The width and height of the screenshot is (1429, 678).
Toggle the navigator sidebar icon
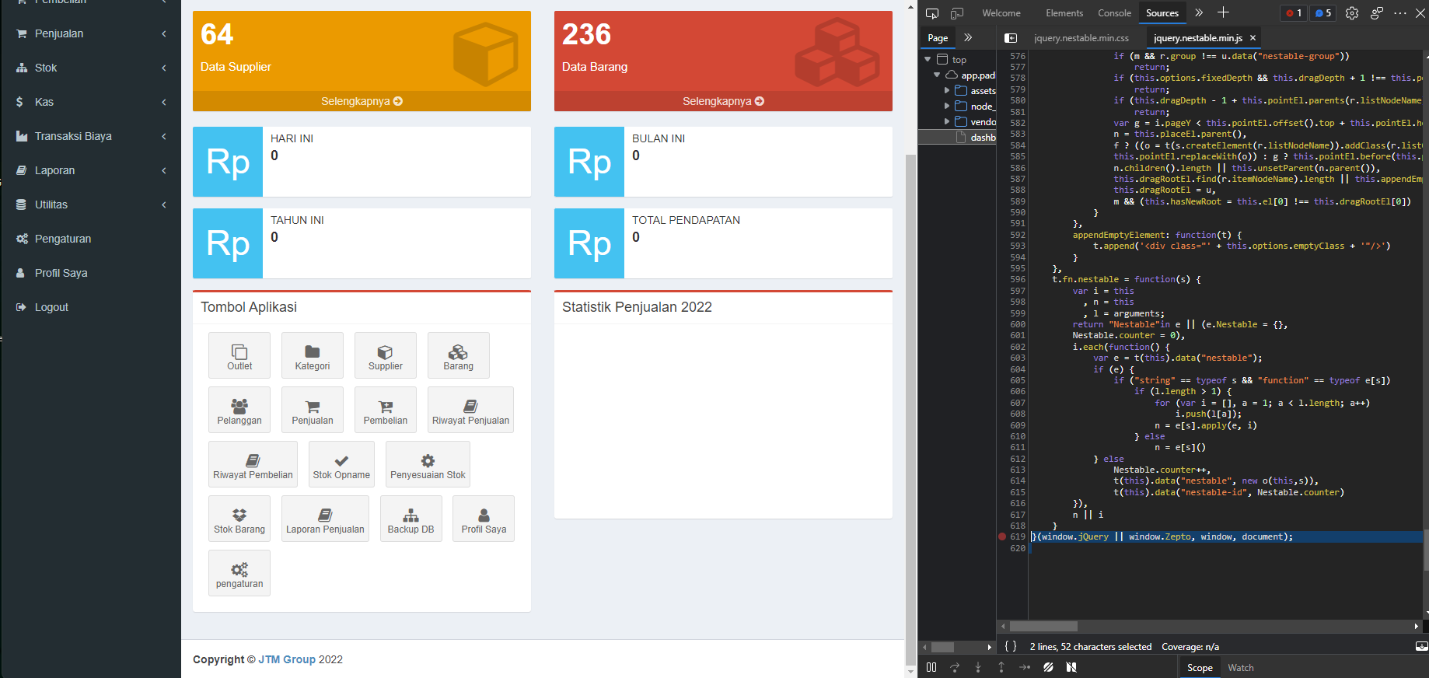[1011, 37]
